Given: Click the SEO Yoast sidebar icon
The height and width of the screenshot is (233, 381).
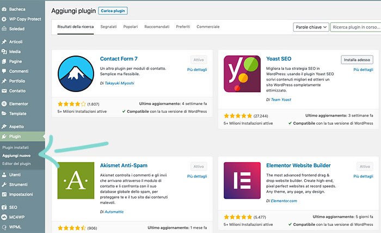Looking at the screenshot, I should (4, 207).
